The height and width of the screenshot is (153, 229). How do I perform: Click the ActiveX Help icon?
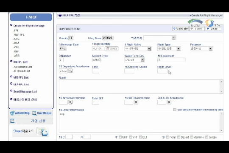[x=12, y=113]
